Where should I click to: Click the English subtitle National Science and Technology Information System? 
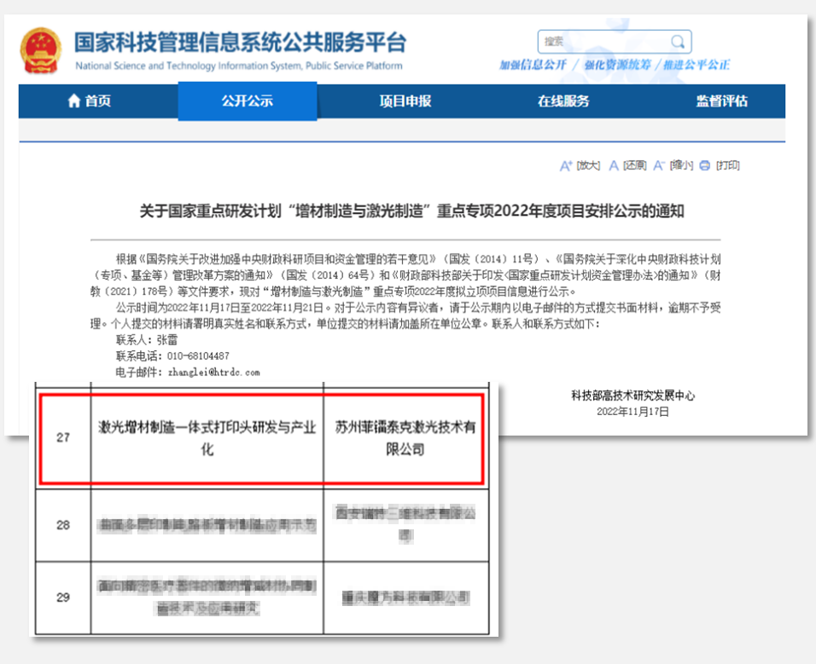239,66
